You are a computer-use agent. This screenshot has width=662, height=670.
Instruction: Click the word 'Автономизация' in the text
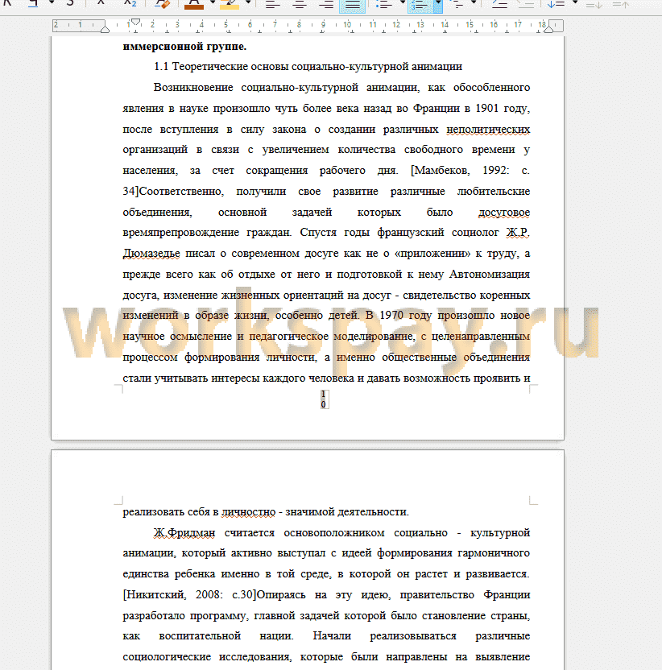[490, 275]
